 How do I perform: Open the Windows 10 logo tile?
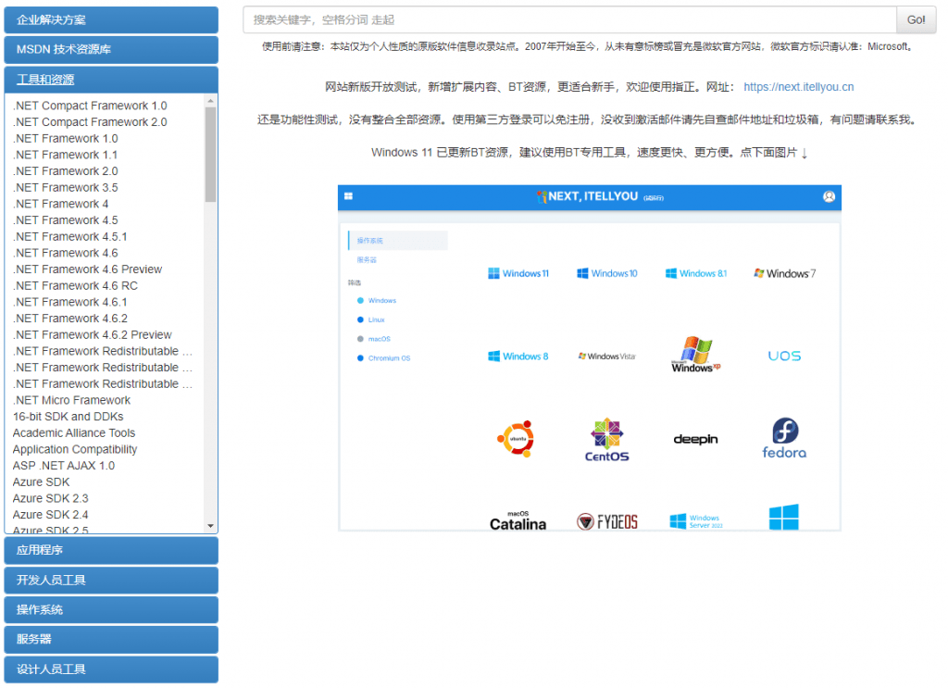pos(607,273)
